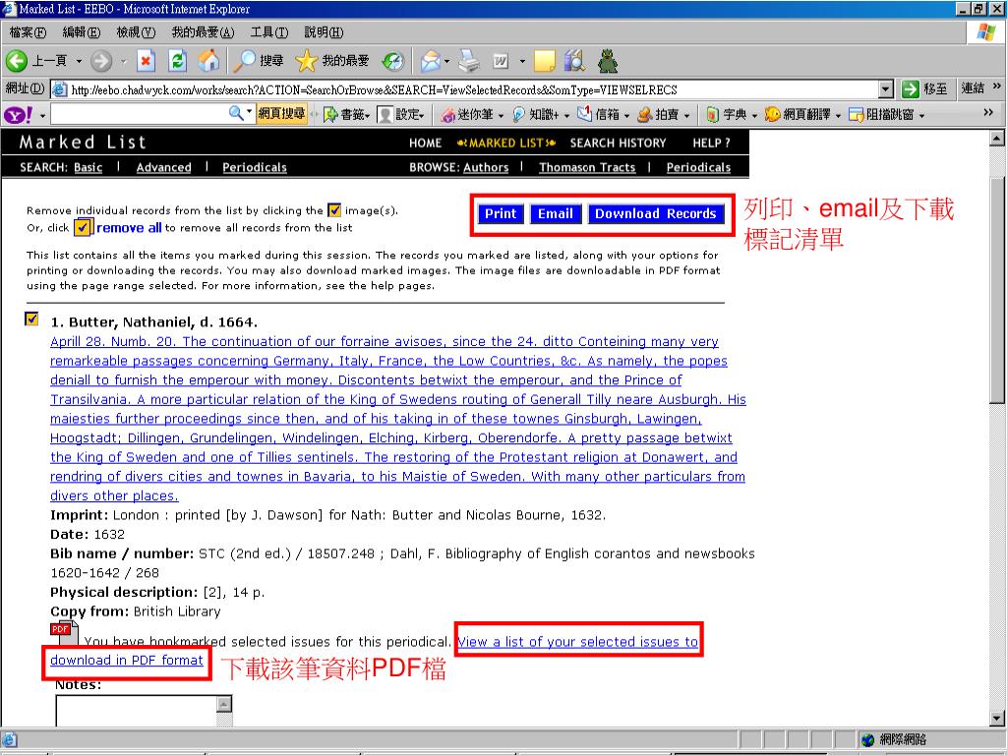
Task: Open Yahoo logo dropdown arrow
Action: 42,116
